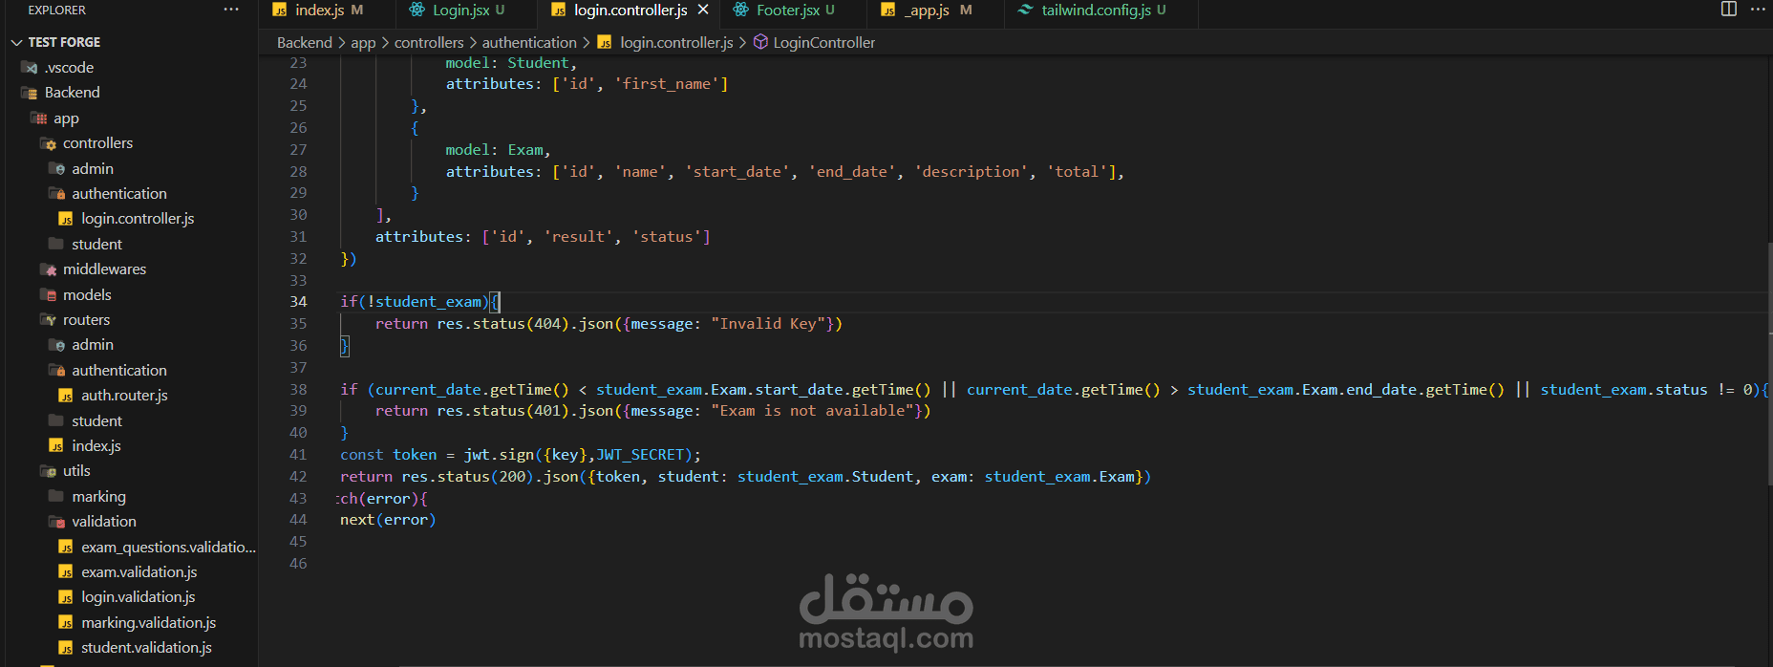The width and height of the screenshot is (1773, 667).
Task: Click app in the breadcrumb
Action: [363, 42]
